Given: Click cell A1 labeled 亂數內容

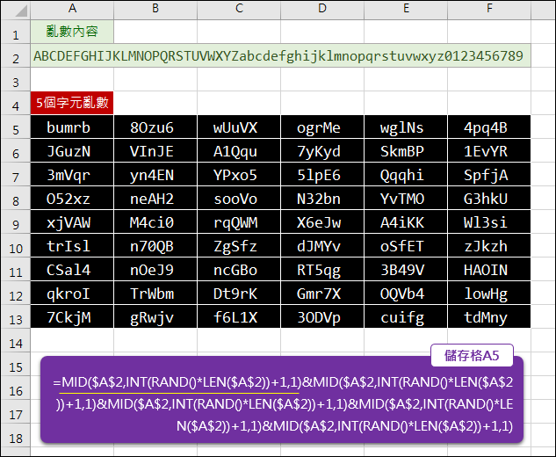Looking at the screenshot, I should pyautogui.click(x=72, y=32).
